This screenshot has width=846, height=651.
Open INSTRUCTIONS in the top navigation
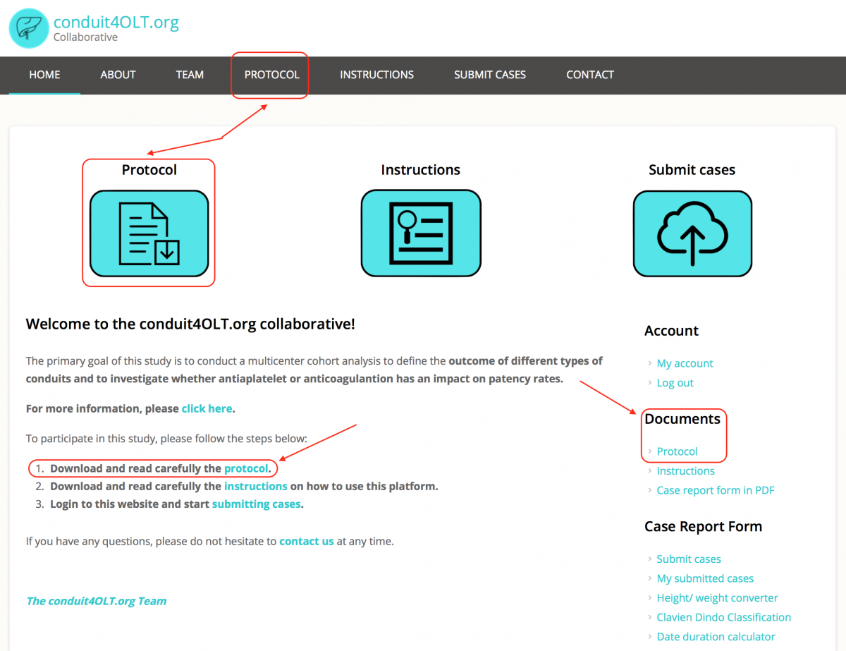tap(376, 75)
